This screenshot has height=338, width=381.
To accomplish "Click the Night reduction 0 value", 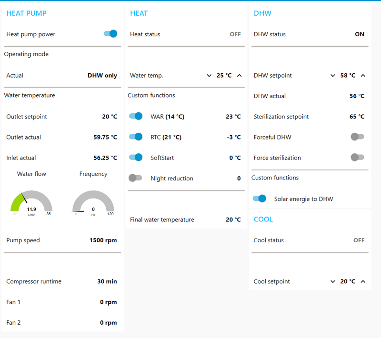I will tap(239, 179).
